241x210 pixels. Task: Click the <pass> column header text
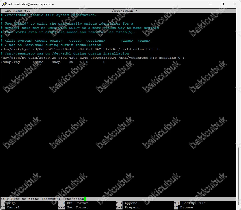144,41
